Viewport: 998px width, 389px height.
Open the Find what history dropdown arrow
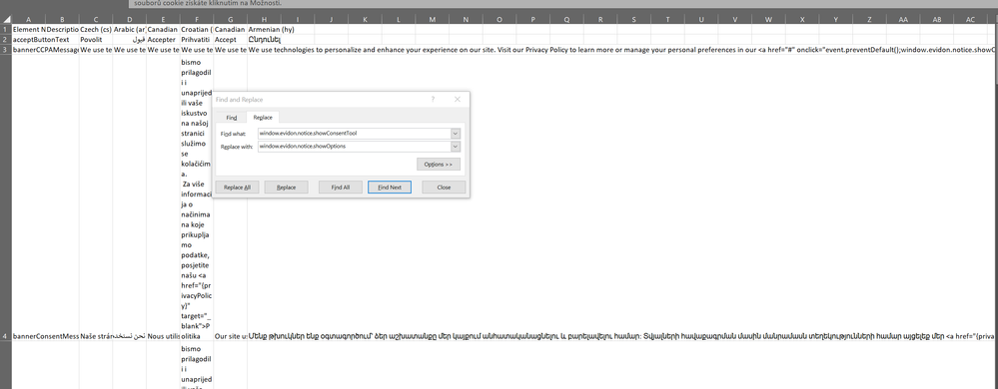[456, 133]
